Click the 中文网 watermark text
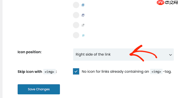The image size is (178, 98). pyautogui.click(x=171, y=3)
